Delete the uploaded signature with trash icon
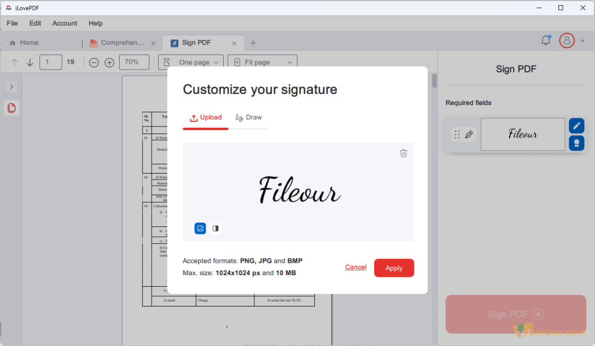The width and height of the screenshot is (595, 346). pyautogui.click(x=403, y=153)
